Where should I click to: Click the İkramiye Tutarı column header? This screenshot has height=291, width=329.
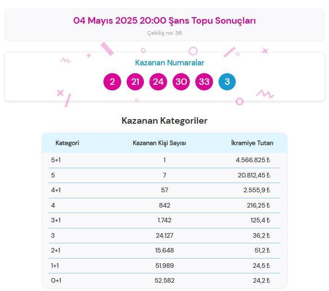pos(252,143)
